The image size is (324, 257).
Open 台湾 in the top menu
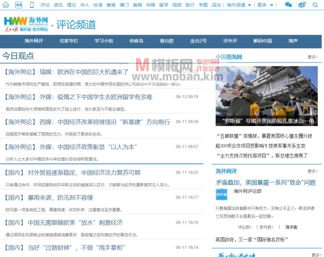click(98, 5)
